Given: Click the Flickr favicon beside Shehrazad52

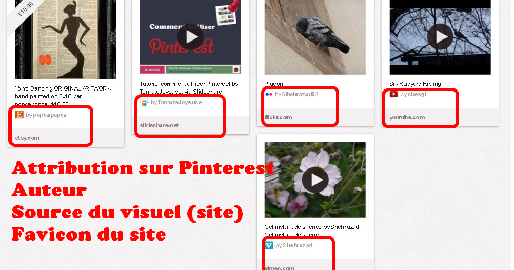Looking at the screenshot, I should point(269,94).
